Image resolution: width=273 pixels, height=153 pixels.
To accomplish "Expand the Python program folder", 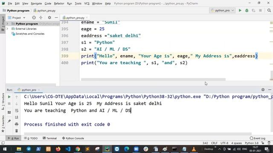I will point(7,24).
